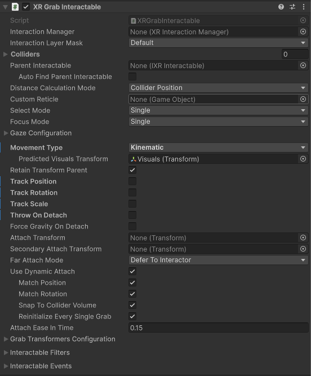This screenshot has height=376, width=311.
Task: Open XR Grab Interactable kebab menu
Action: pyautogui.click(x=304, y=7)
